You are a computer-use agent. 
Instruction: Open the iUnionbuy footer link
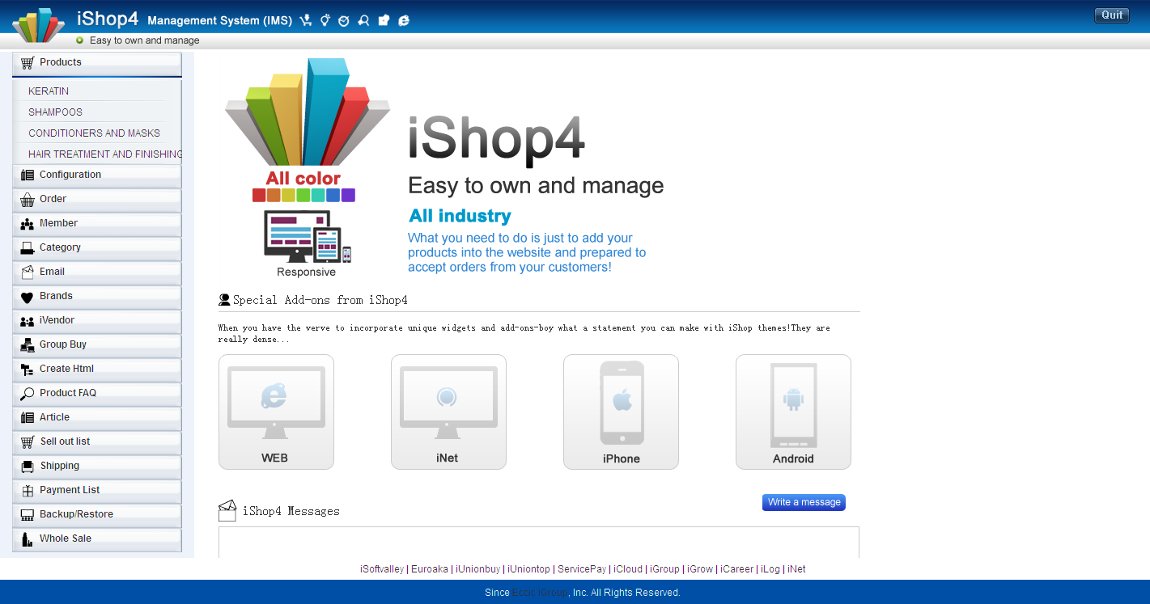[x=477, y=569]
